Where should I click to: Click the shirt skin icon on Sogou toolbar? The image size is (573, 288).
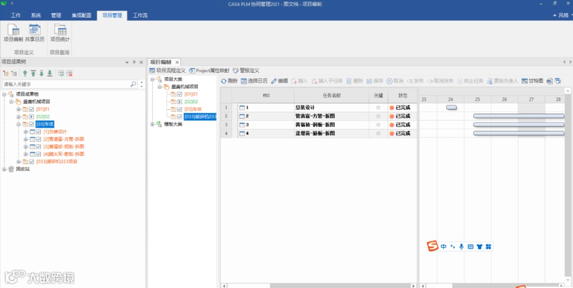[480, 247]
